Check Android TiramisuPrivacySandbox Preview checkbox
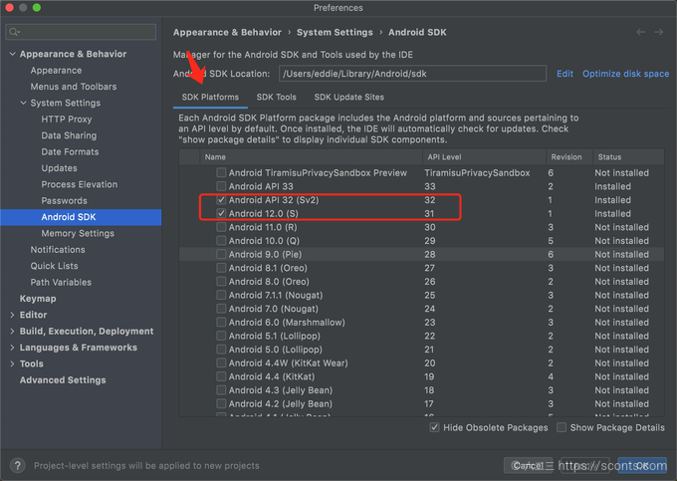 221,172
